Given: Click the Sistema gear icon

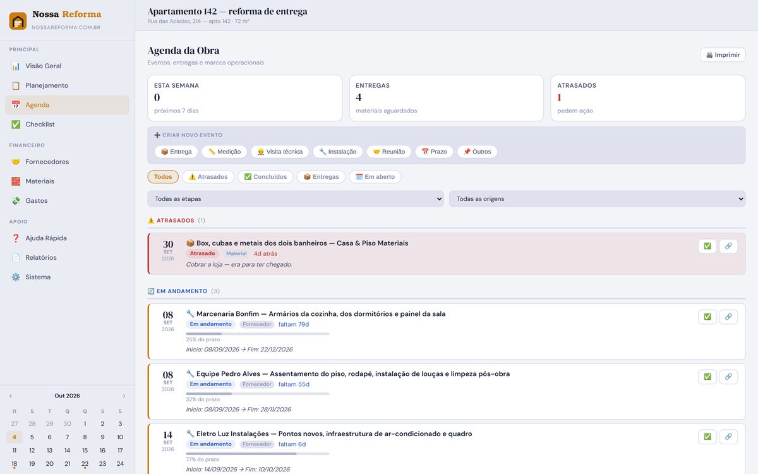Looking at the screenshot, I should [x=16, y=277].
